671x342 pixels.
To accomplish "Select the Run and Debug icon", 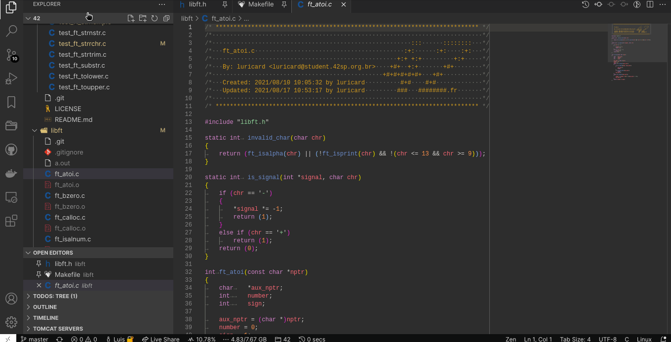I will [x=11, y=78].
